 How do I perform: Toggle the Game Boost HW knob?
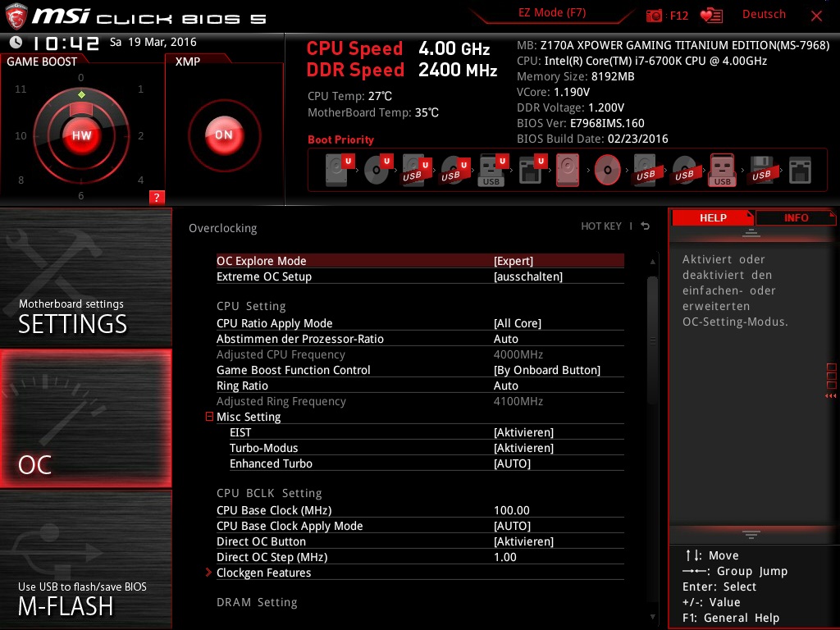click(81, 135)
